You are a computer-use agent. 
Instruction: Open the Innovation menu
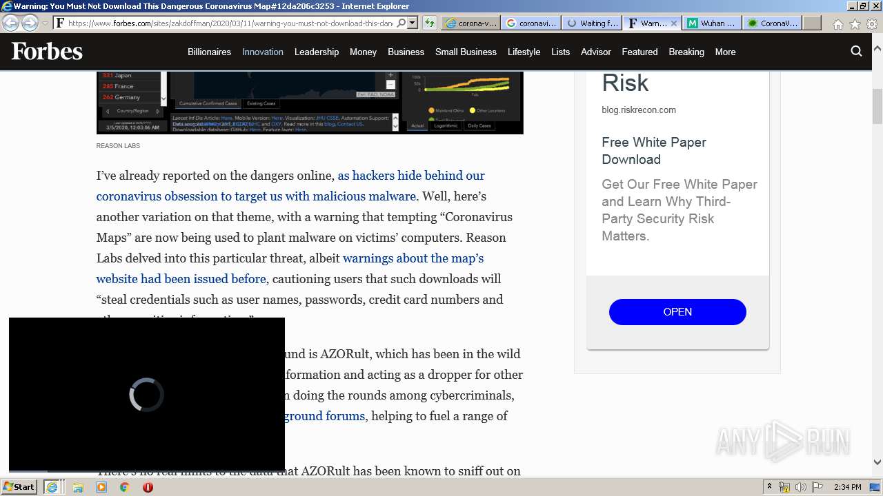pyautogui.click(x=263, y=52)
